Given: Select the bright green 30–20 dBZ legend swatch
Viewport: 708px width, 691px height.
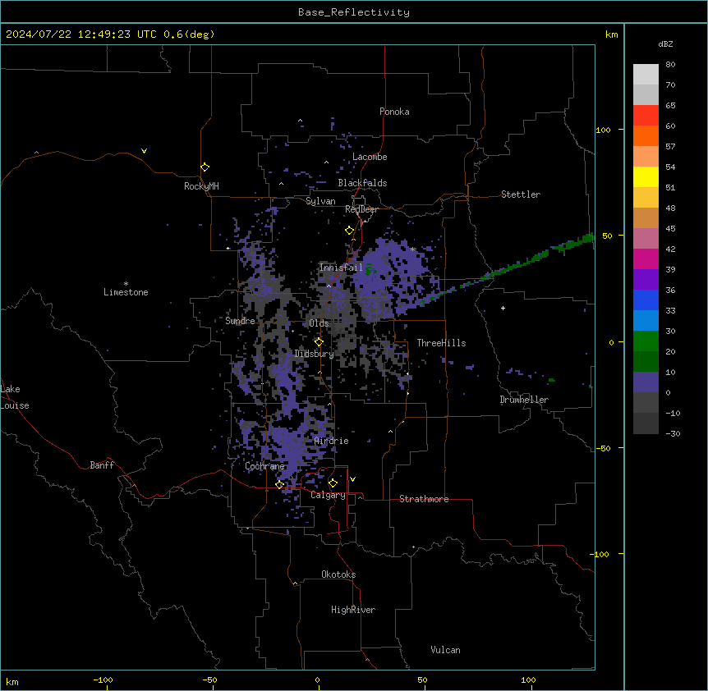Looking at the screenshot, I should tap(646, 341).
